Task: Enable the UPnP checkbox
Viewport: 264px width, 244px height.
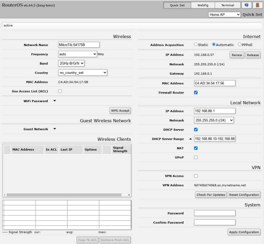Action: coord(196,157)
